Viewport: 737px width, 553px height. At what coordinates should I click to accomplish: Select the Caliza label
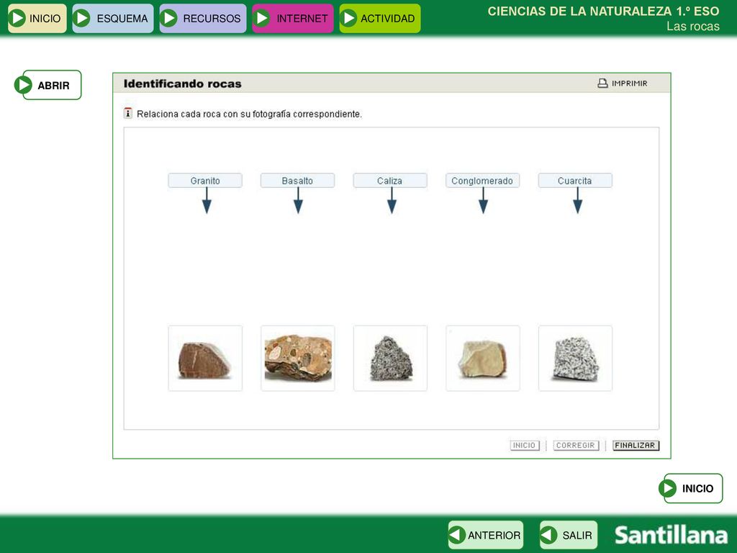coord(390,181)
